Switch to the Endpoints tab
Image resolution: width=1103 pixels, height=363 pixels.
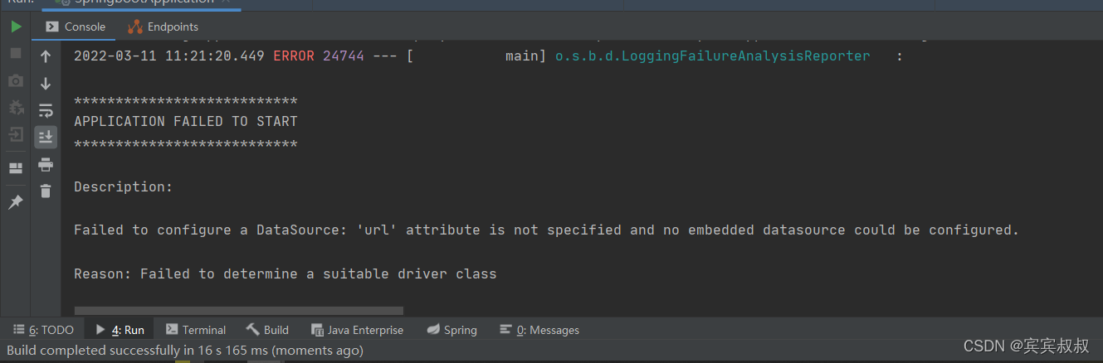click(x=163, y=27)
